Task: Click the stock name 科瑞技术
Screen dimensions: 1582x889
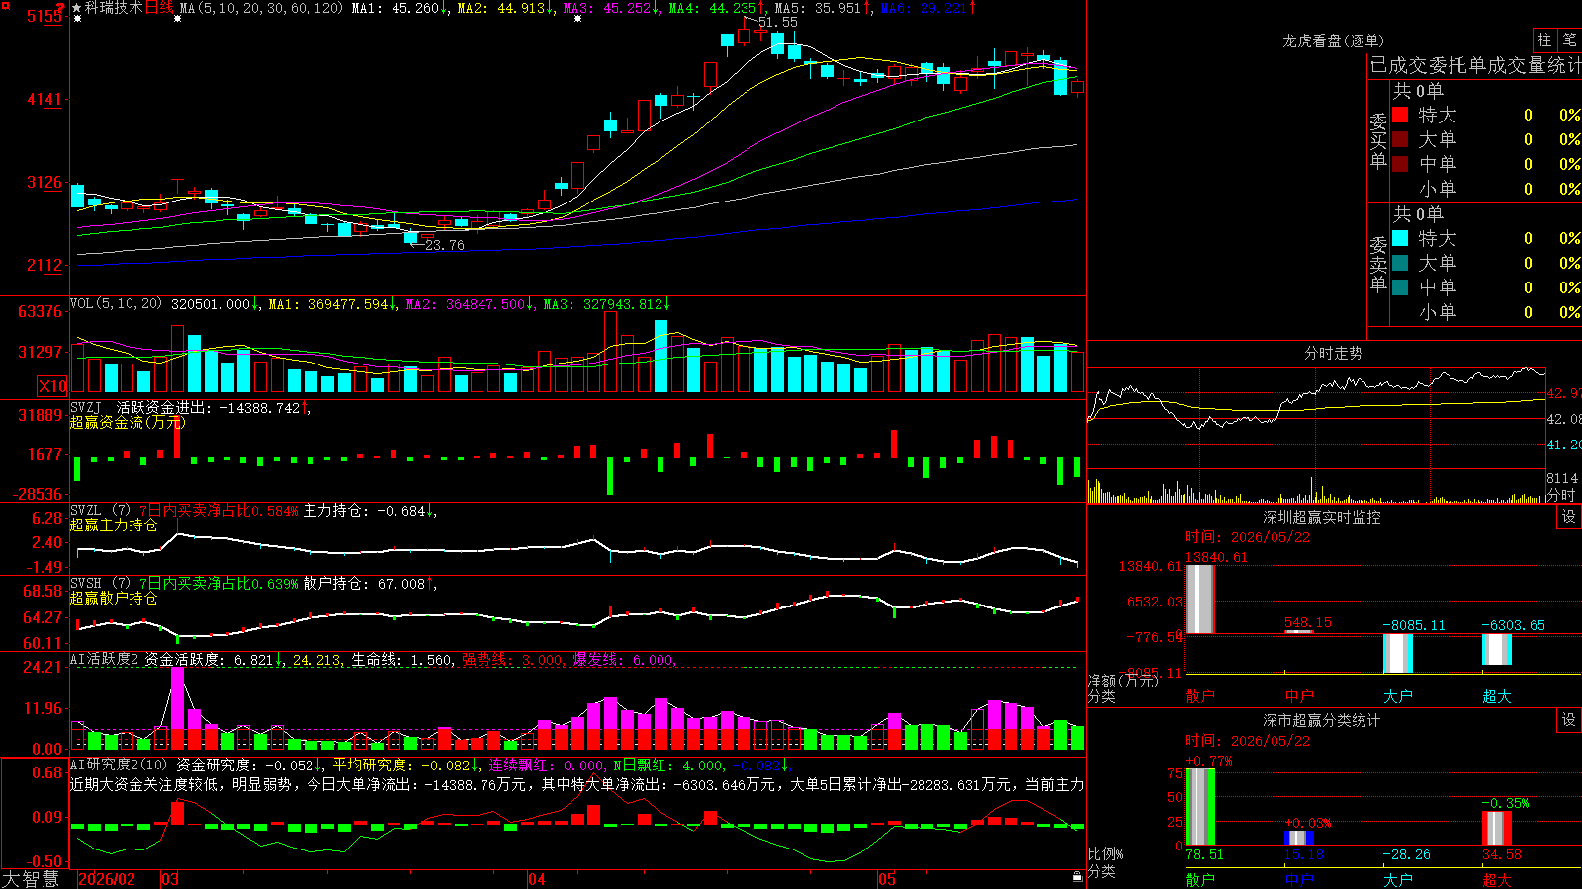Action: pyautogui.click(x=114, y=8)
